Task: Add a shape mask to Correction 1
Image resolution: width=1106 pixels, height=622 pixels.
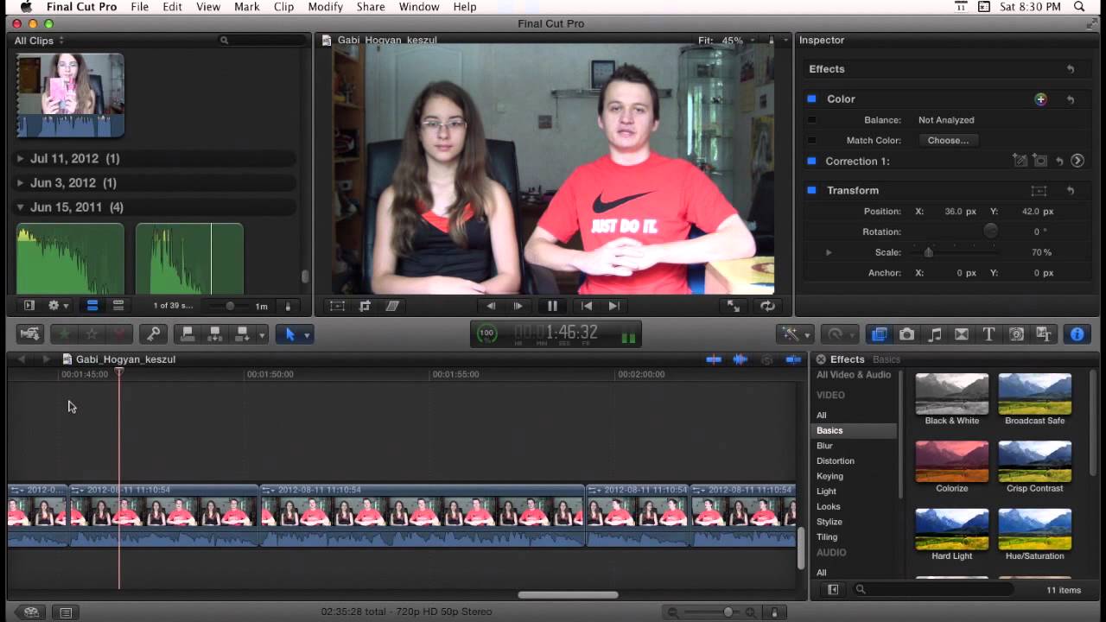Action: 1040,161
